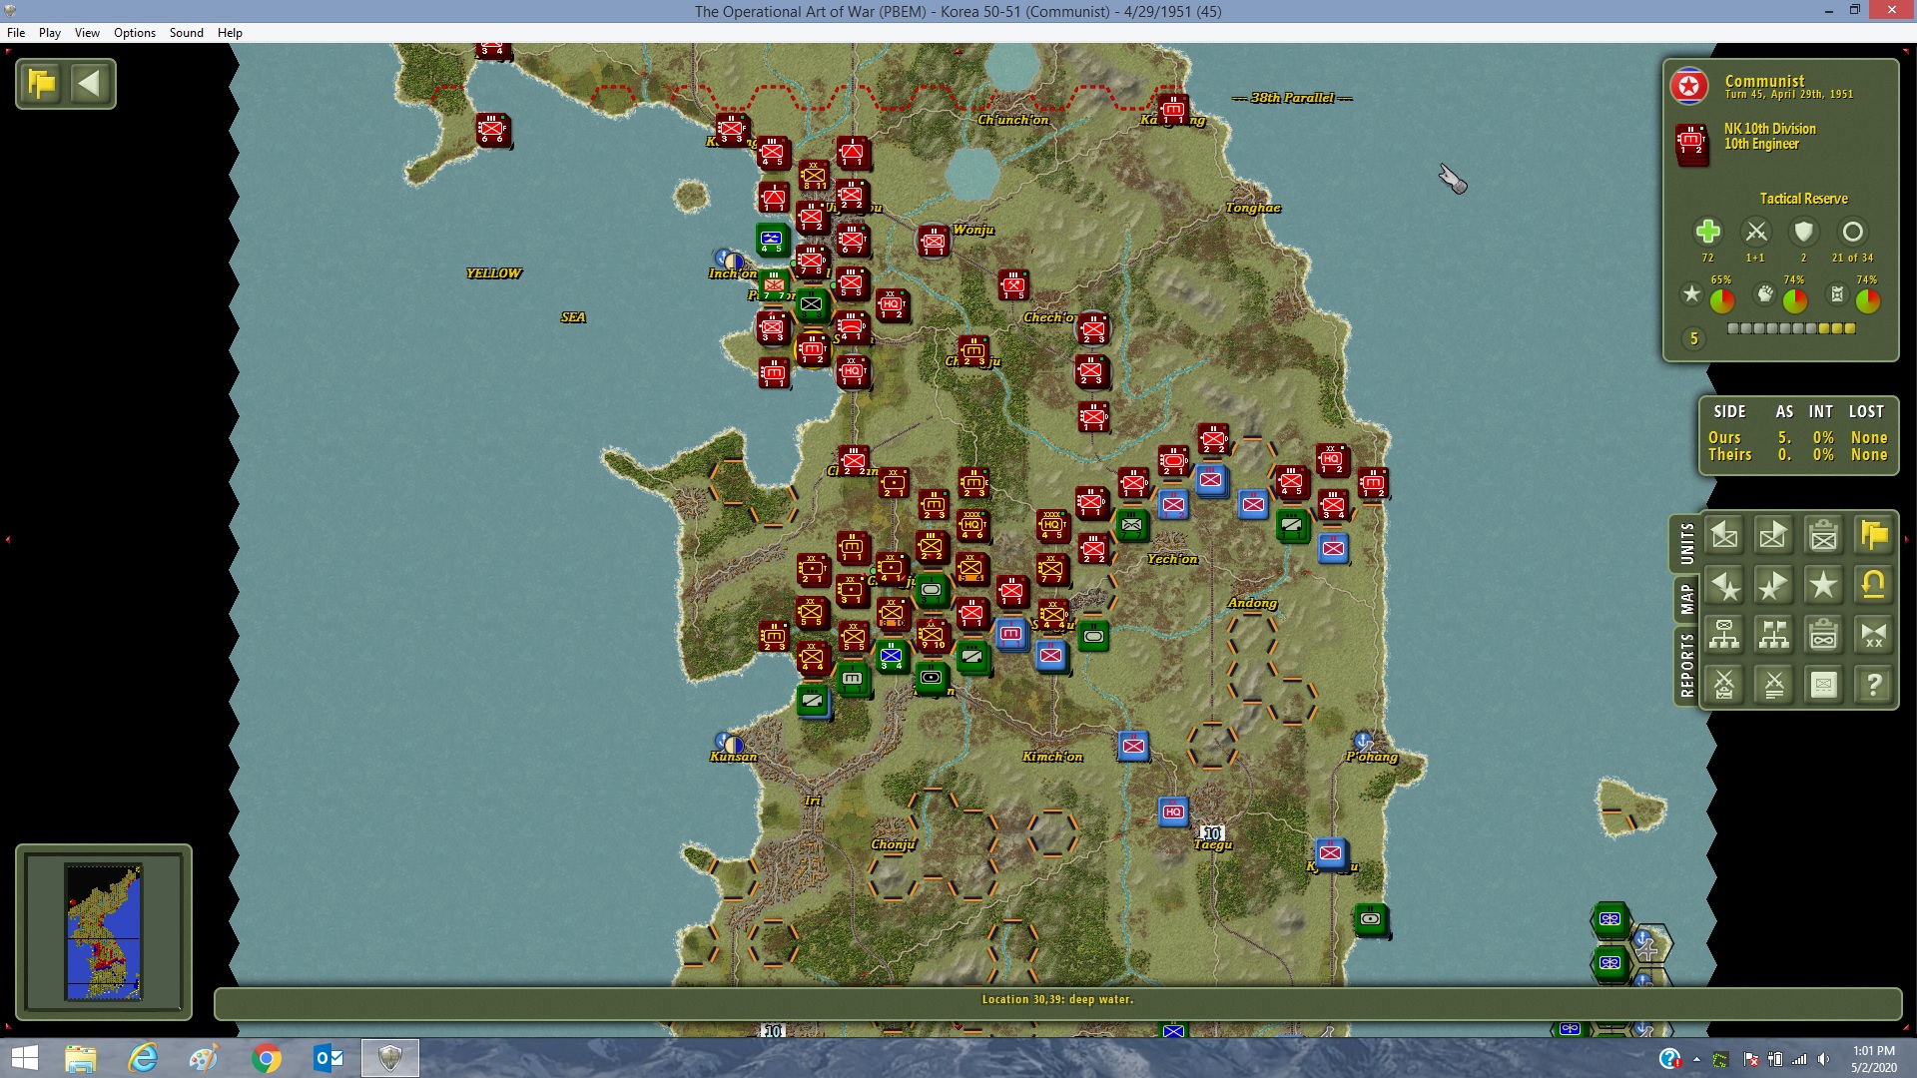
Task: Open Outlook from taskbar
Action: click(327, 1058)
